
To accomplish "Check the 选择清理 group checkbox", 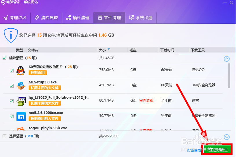I will tap(5, 136).
